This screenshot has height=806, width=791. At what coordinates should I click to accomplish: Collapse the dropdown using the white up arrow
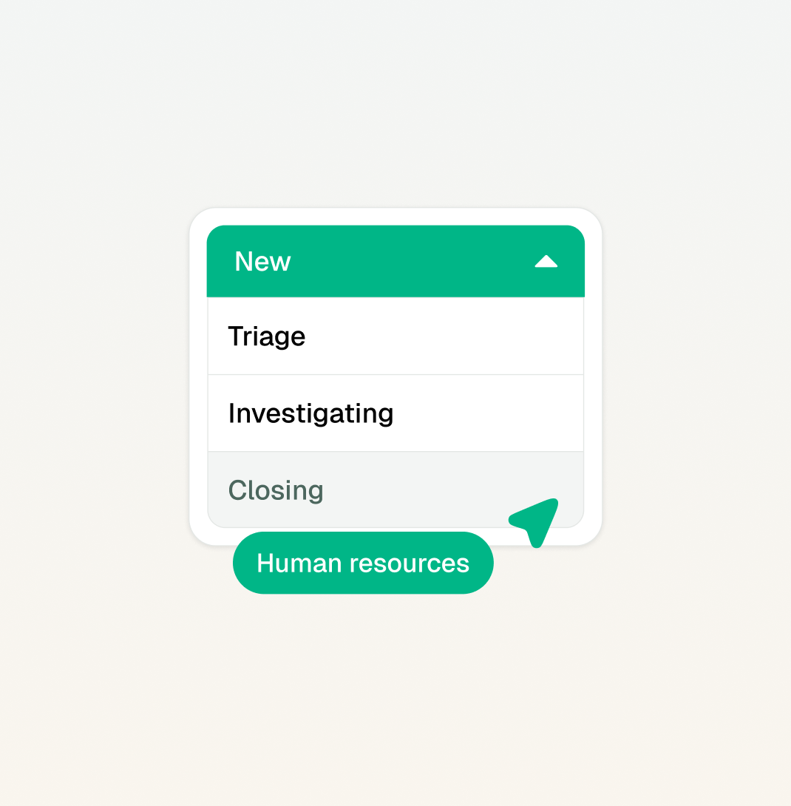546,262
